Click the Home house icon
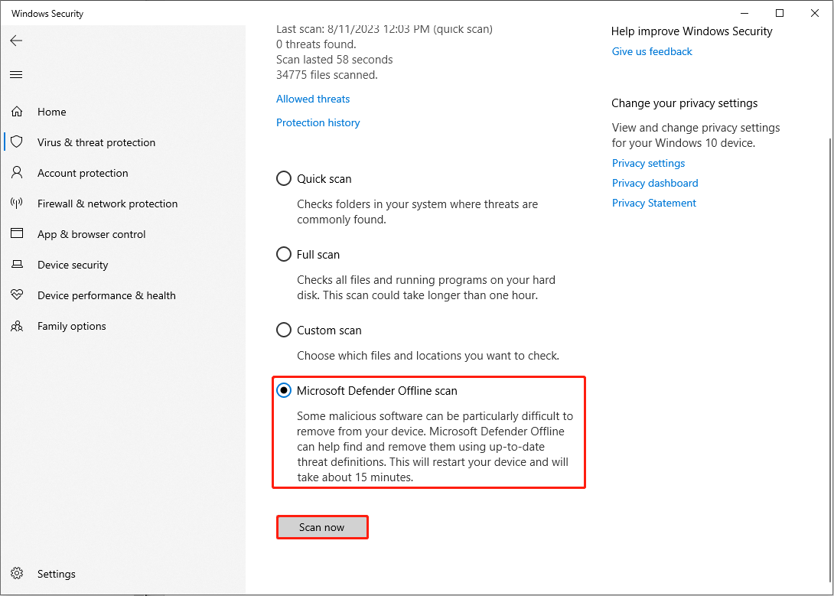Screen dimensions: 834x596 (17, 112)
